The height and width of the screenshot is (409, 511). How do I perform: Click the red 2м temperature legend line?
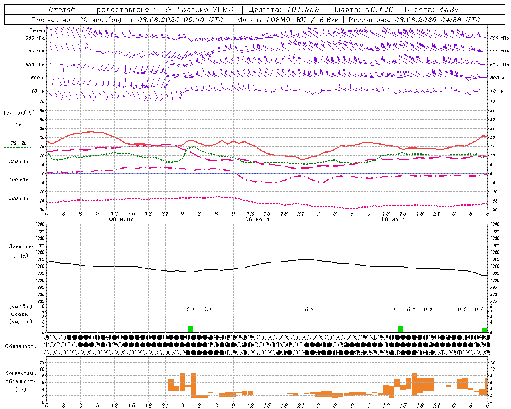click(18, 129)
